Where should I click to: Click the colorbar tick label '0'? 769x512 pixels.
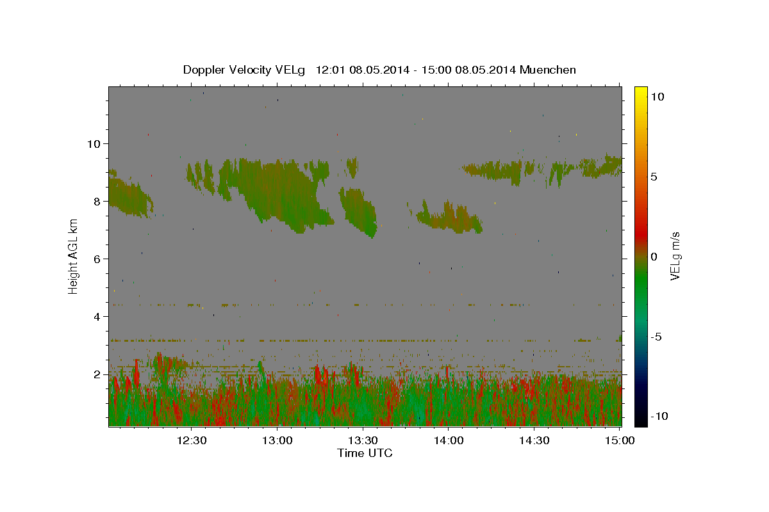coord(654,257)
